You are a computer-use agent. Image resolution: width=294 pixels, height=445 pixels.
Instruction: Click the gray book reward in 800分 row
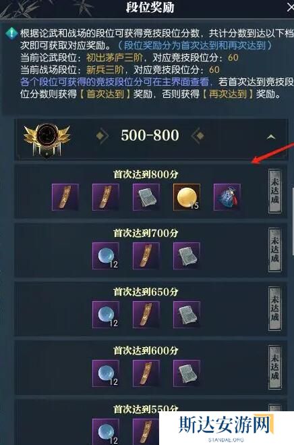[146, 197]
